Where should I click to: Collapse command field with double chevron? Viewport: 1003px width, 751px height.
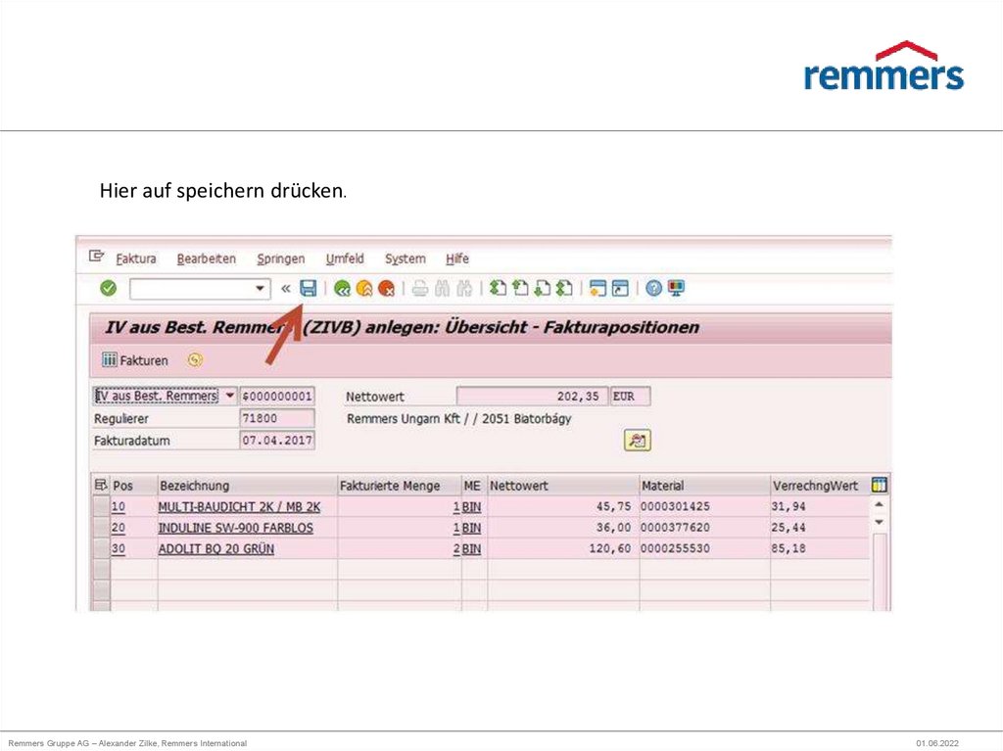tap(286, 289)
